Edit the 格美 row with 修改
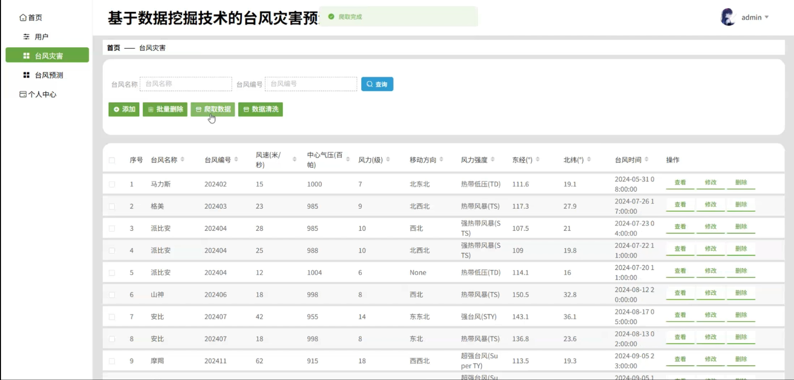The width and height of the screenshot is (794, 380). (x=711, y=205)
